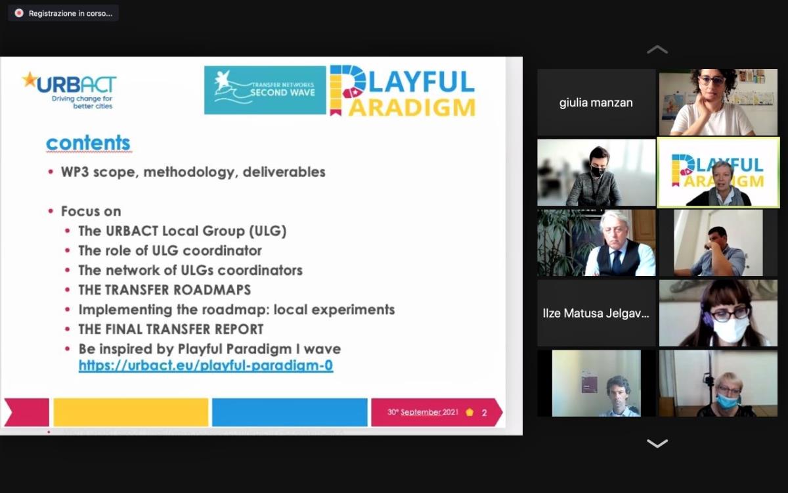Viewport: 788px width, 493px height.
Task: Click 'The network of ULGs coordinators' bullet
Action: [x=190, y=270]
